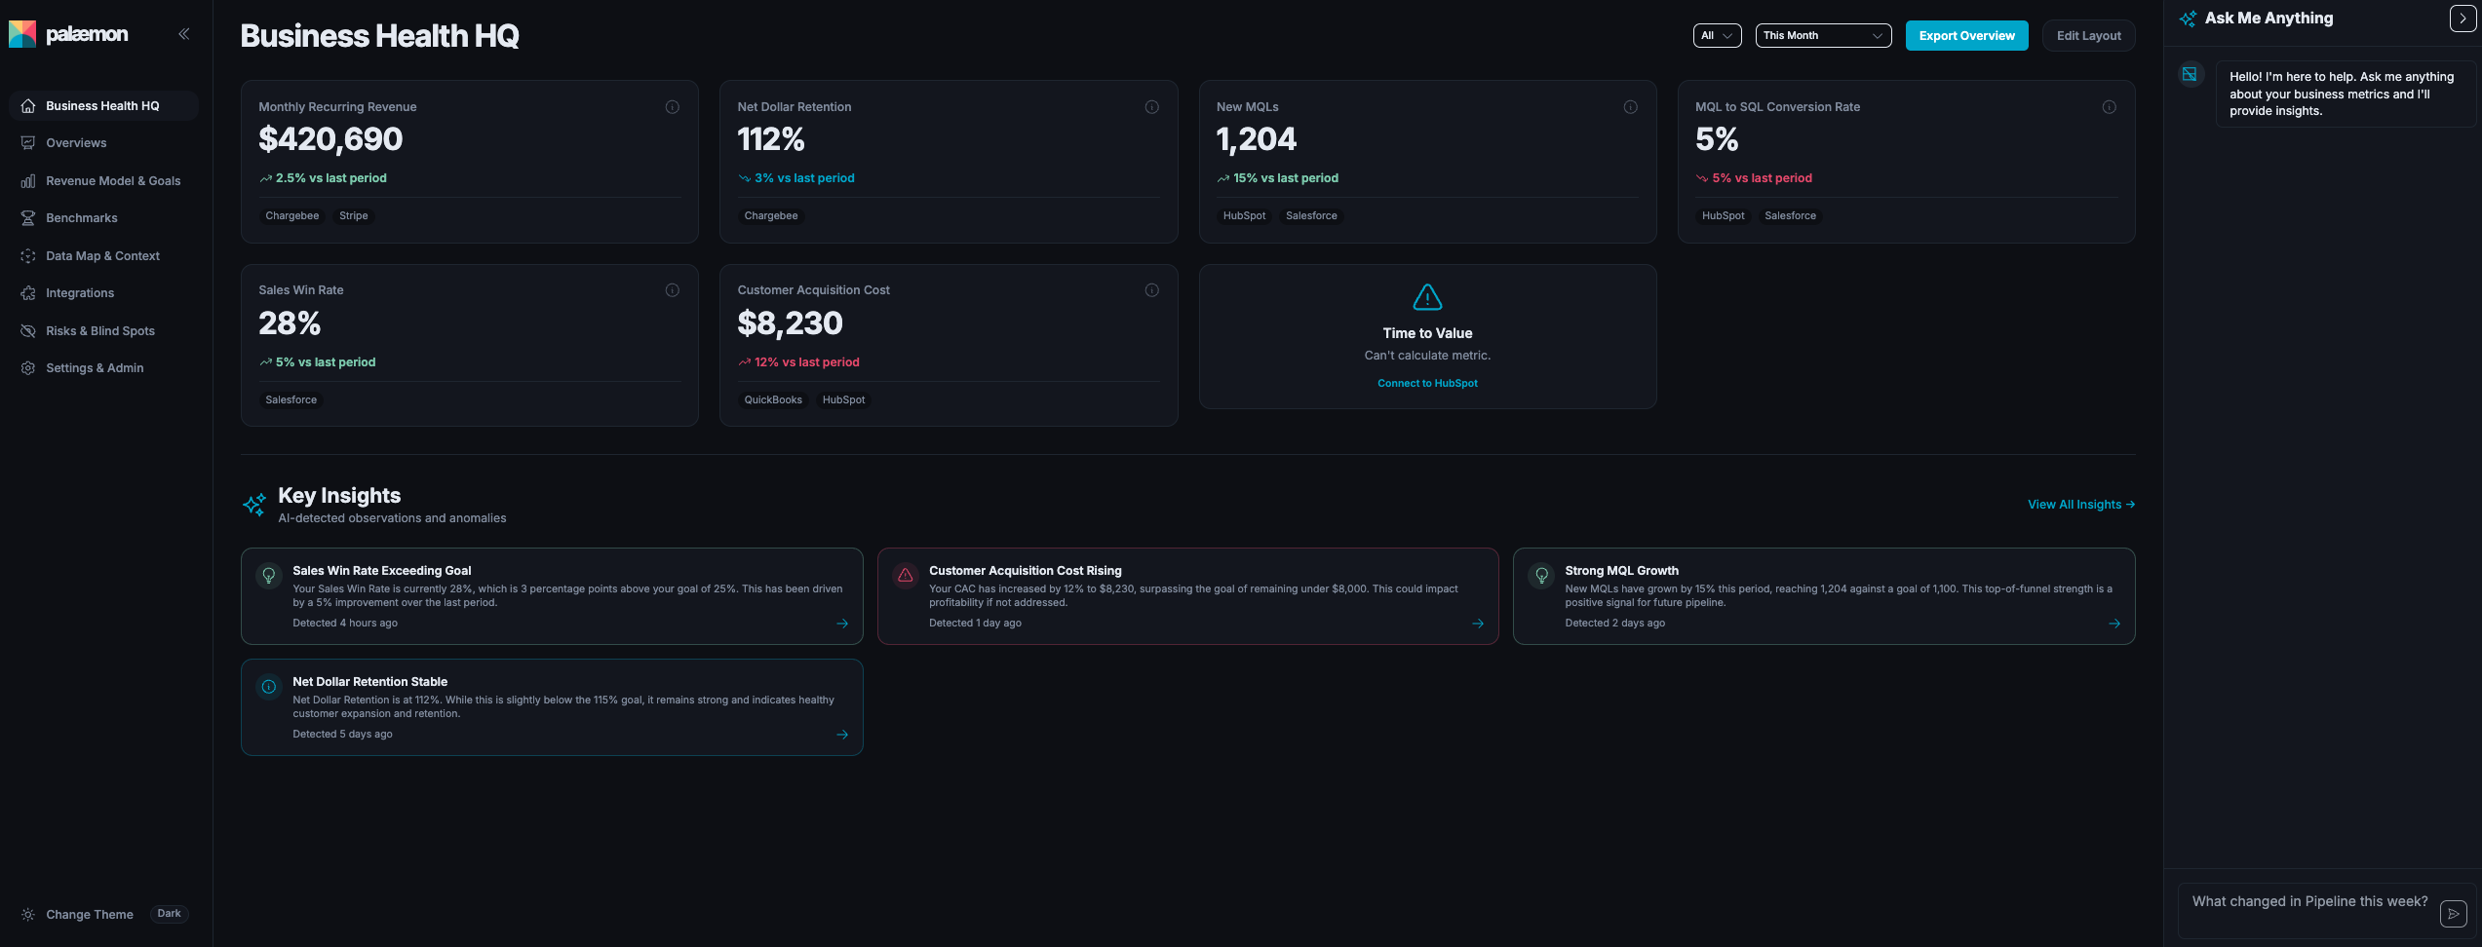Viewport: 2482px width, 947px height.
Task: Toggle the Dark theme switch
Action: [169, 914]
